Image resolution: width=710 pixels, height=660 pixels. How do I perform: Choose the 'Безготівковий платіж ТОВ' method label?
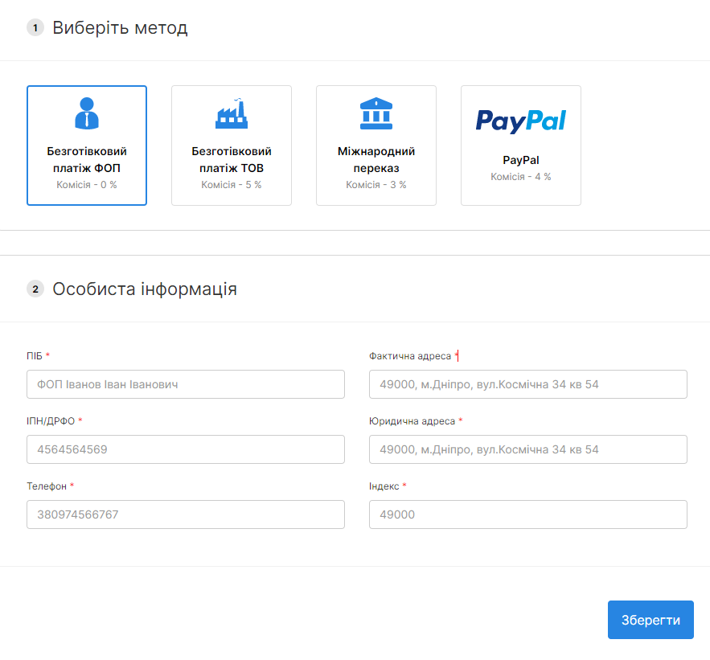pyautogui.click(x=232, y=160)
